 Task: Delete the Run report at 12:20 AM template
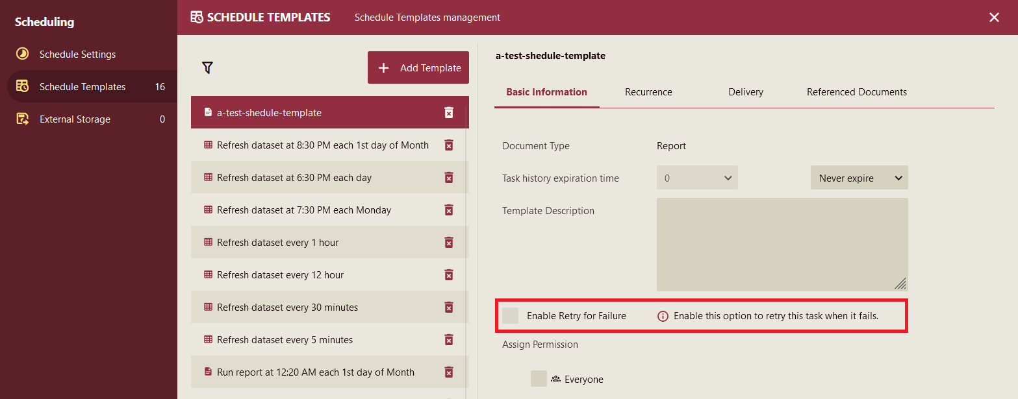(x=448, y=372)
